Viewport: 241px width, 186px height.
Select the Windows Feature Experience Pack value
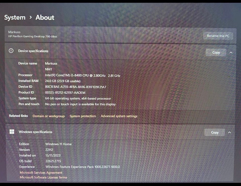[83, 167]
